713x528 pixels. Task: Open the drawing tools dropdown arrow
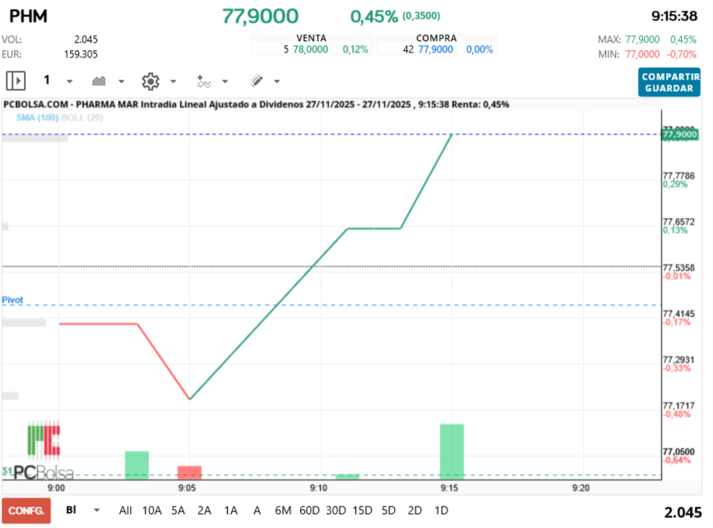276,81
